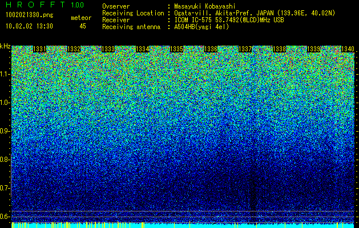Image resolution: width=359 pixels, height=228 pixels.
Task: Click the Receiving Location label
Action: (133, 13)
